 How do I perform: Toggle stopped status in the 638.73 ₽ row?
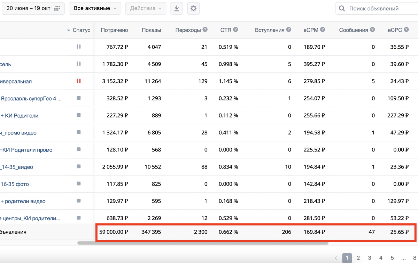[x=78, y=218]
